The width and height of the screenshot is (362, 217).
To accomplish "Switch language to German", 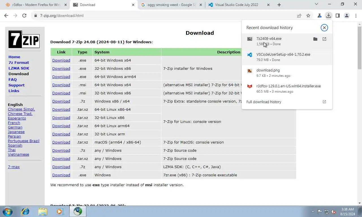I will [15, 127].
